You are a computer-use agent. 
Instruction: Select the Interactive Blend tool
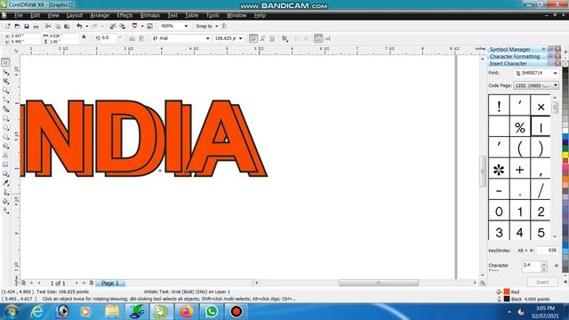coord(5,174)
